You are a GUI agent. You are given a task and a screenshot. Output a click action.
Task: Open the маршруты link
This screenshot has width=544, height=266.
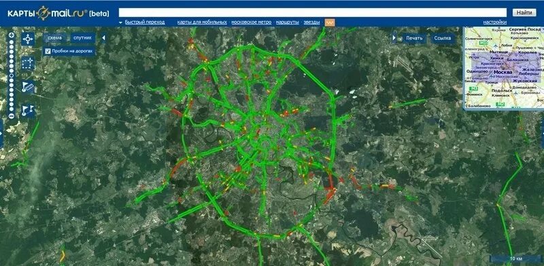[287, 22]
